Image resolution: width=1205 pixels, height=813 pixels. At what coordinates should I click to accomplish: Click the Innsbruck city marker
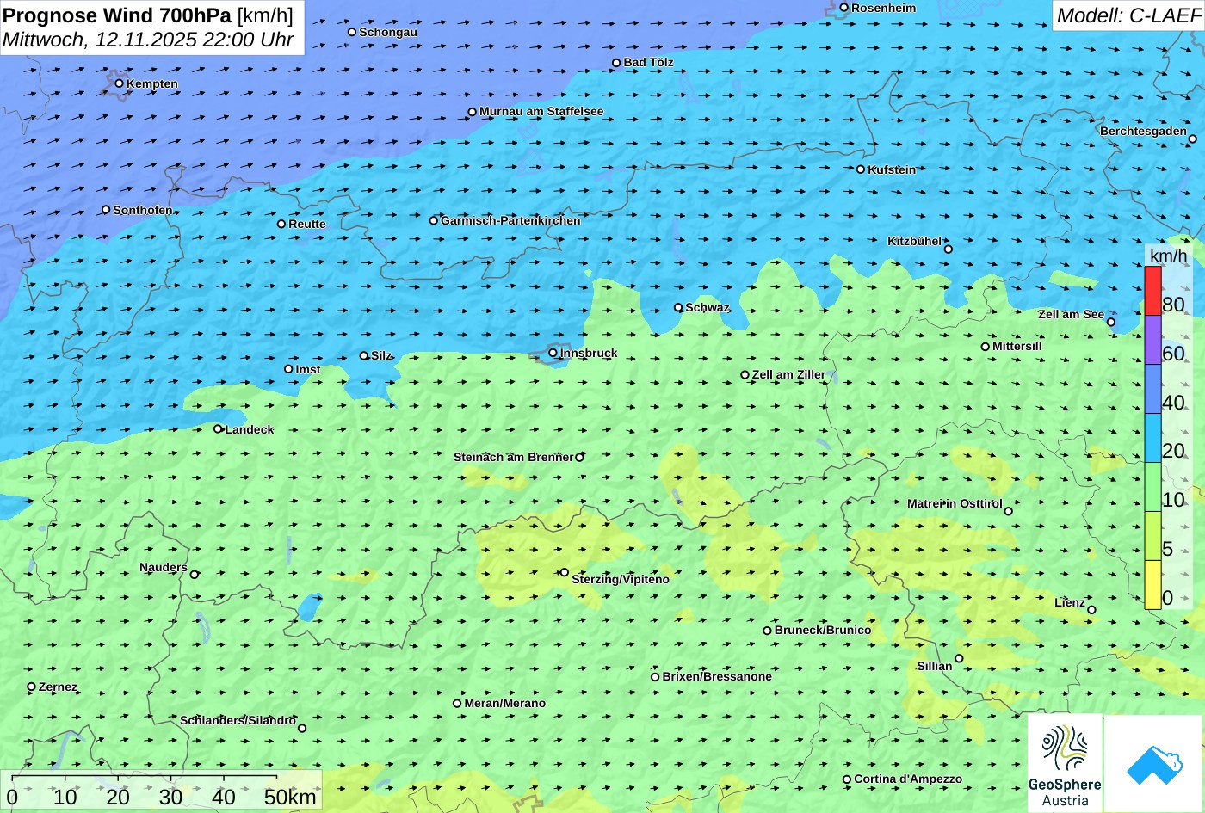(553, 353)
